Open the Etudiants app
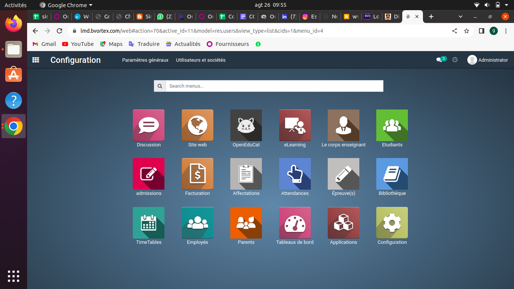The image size is (514, 289). tap(392, 125)
